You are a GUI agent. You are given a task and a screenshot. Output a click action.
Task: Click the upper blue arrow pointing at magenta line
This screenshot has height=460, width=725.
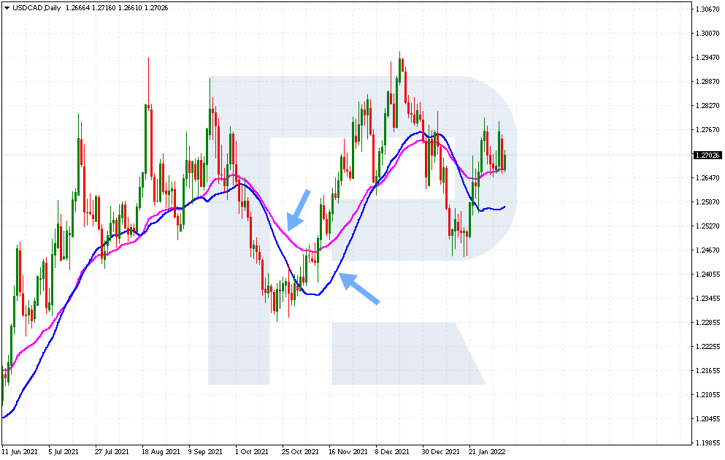pos(298,210)
